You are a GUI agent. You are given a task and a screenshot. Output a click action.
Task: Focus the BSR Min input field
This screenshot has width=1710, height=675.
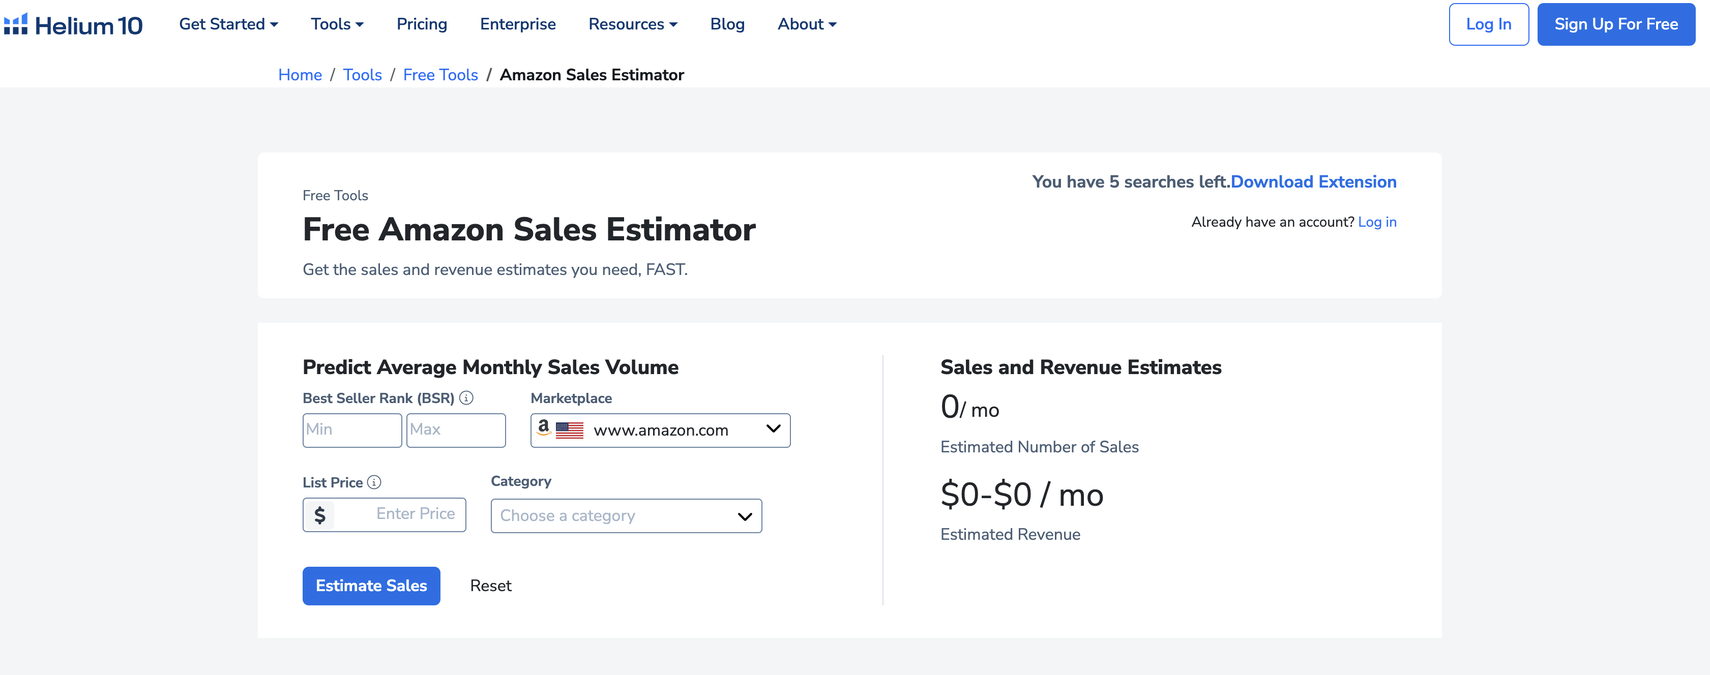[352, 431]
